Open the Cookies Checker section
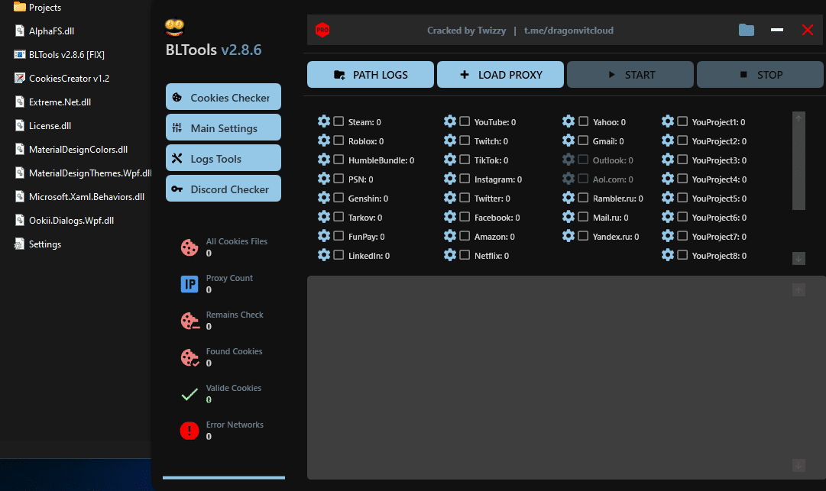The width and height of the screenshot is (826, 491). 223,97
